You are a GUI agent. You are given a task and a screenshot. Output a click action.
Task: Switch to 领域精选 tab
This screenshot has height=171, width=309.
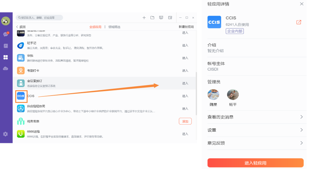point(114,27)
